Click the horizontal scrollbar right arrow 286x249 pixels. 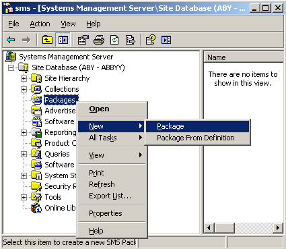[x=278, y=228]
